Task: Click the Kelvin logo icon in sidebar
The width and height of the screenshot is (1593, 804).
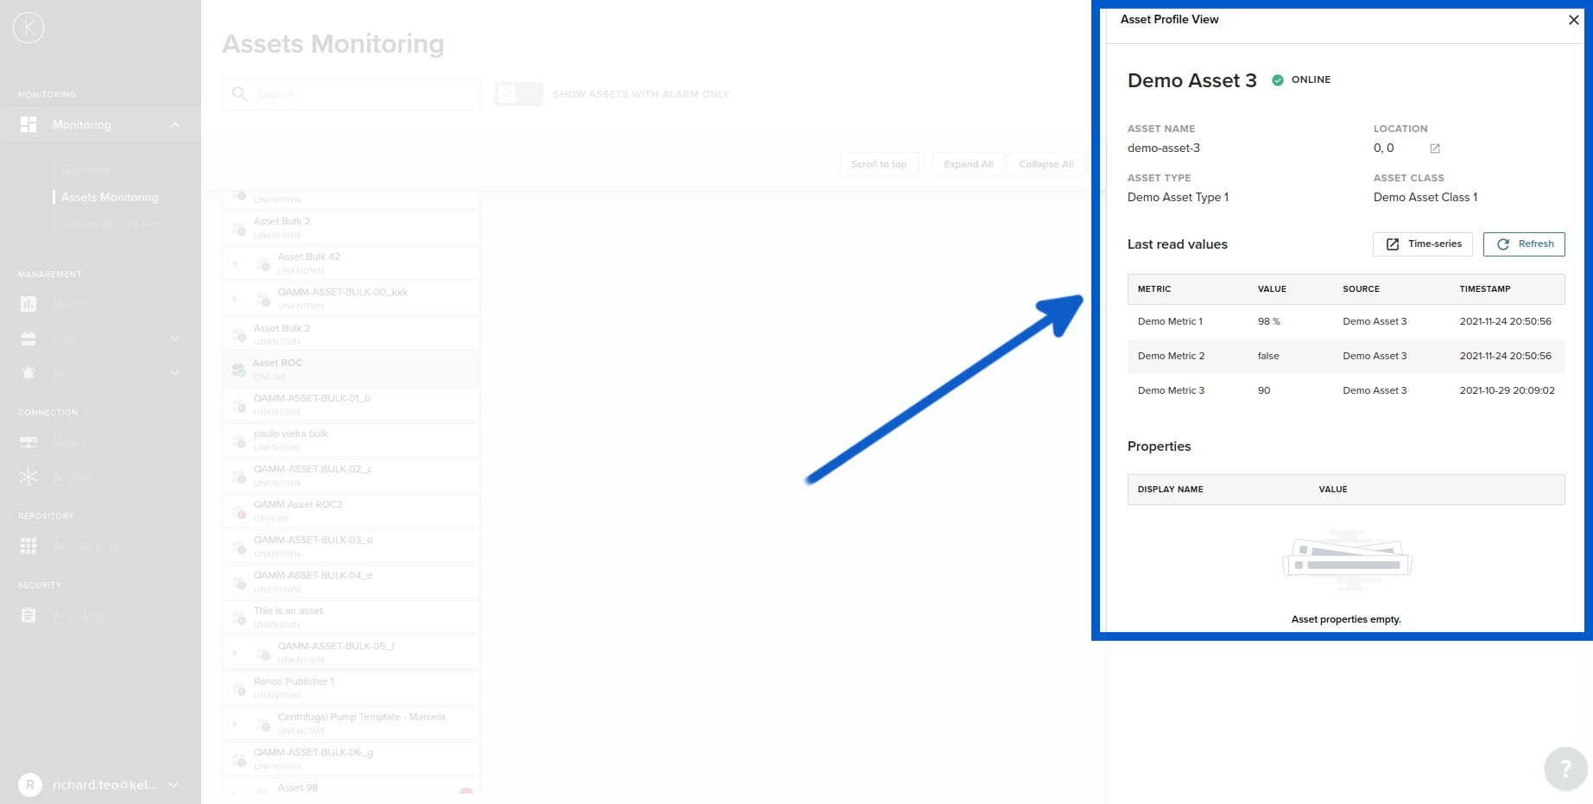Action: 28,28
